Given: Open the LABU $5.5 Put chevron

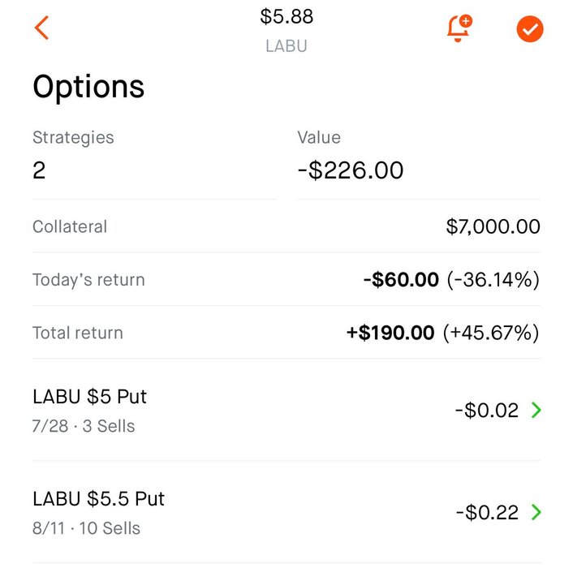Looking at the screenshot, I should [536, 512].
